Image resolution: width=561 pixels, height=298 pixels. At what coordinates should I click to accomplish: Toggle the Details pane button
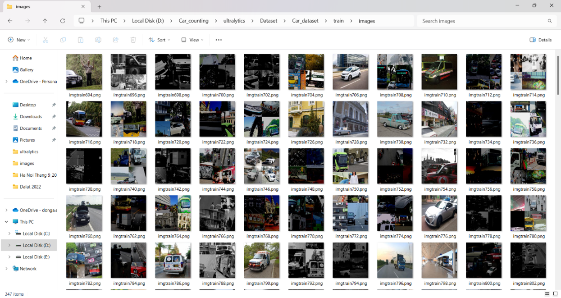click(x=541, y=40)
